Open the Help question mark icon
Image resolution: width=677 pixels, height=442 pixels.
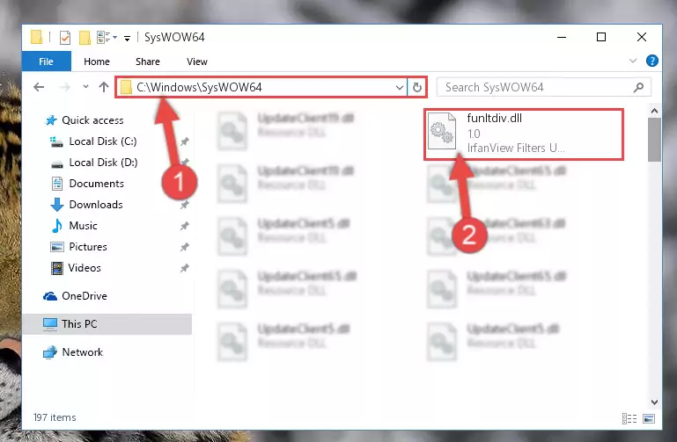[652, 62]
